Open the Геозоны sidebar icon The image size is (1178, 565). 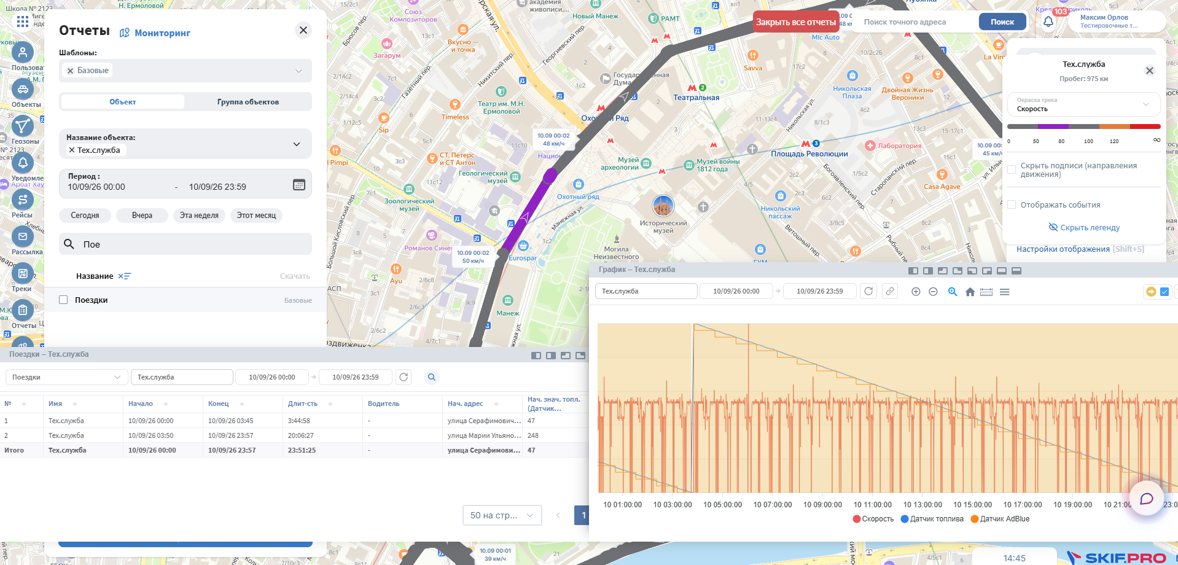tap(23, 127)
